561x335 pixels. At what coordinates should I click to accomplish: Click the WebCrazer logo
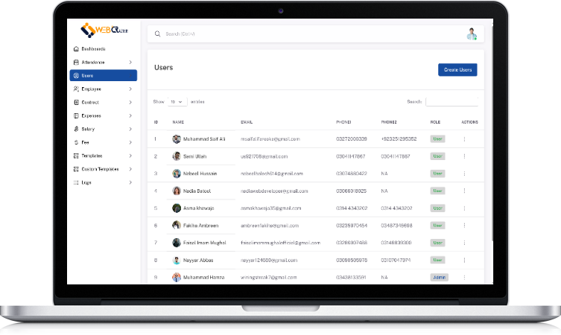(103, 31)
